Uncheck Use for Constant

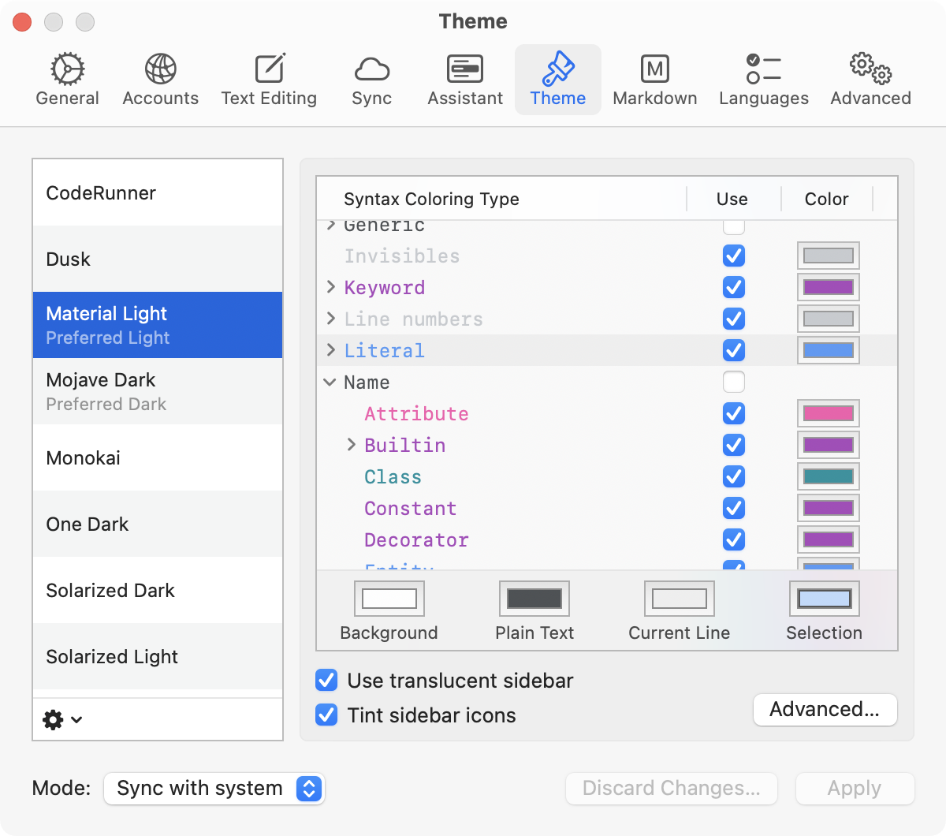click(x=734, y=508)
